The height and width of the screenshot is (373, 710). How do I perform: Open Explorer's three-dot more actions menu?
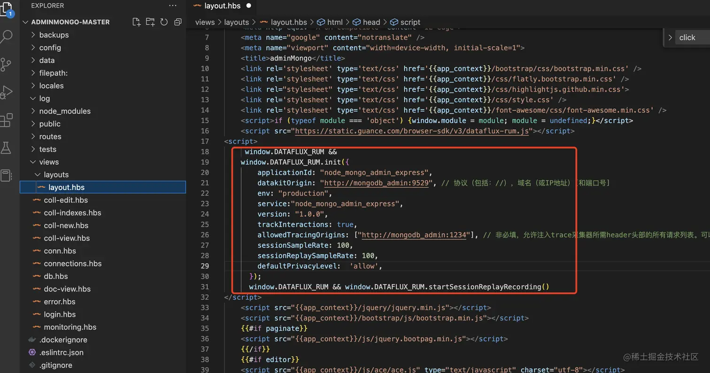[x=173, y=6]
